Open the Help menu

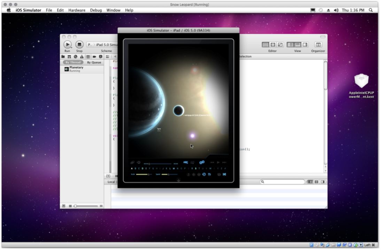click(x=129, y=10)
